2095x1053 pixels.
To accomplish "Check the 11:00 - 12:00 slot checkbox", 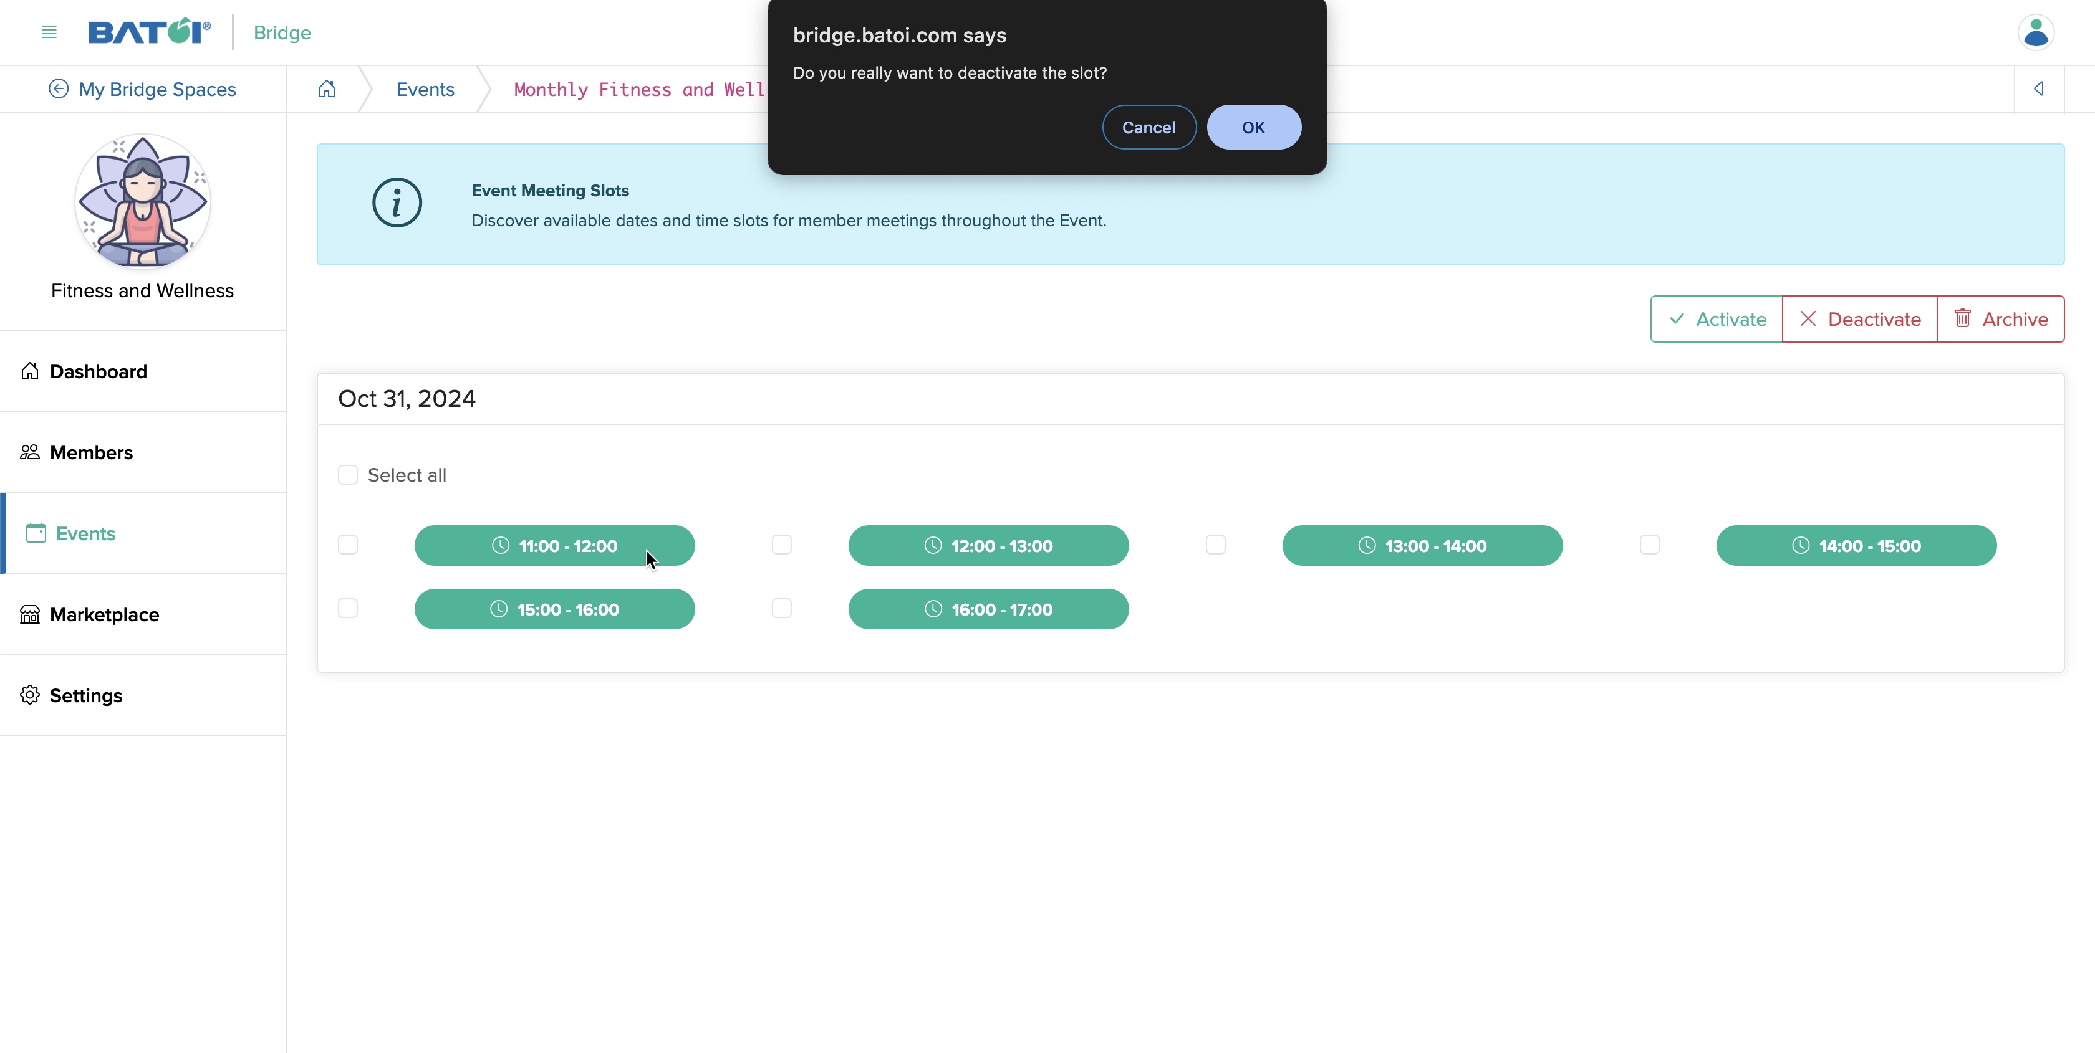I will (348, 545).
